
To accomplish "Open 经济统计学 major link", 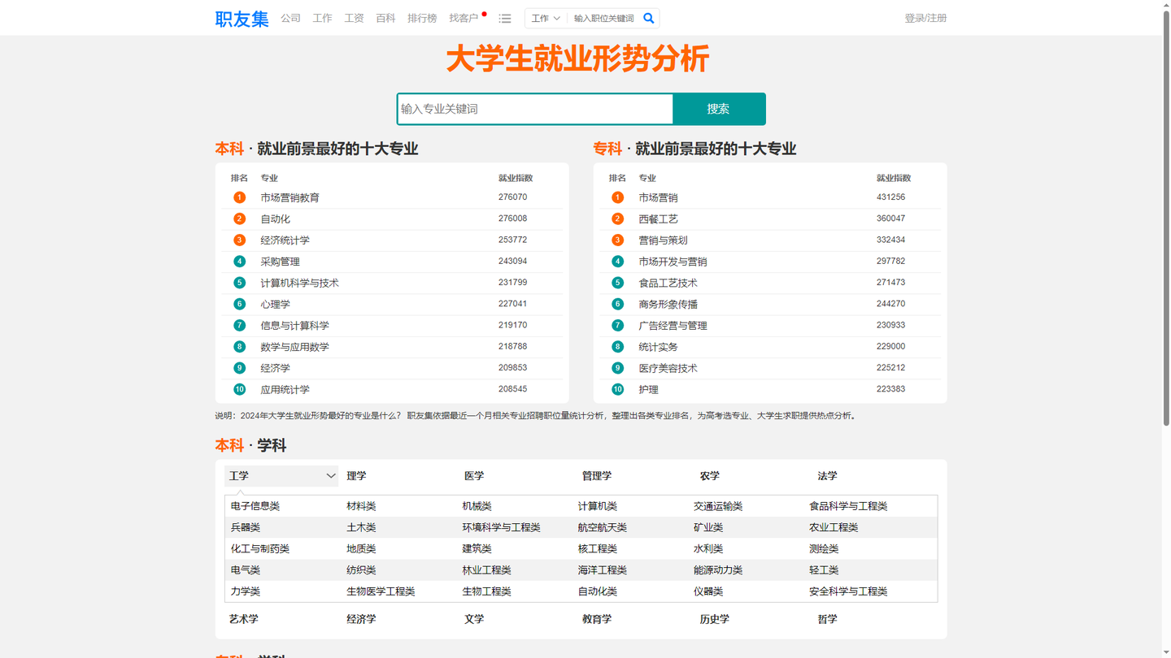I will [285, 240].
